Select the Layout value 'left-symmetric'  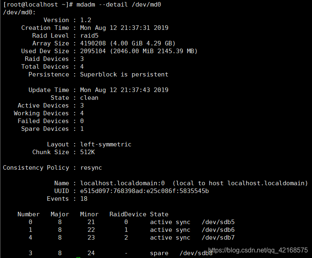point(105,144)
